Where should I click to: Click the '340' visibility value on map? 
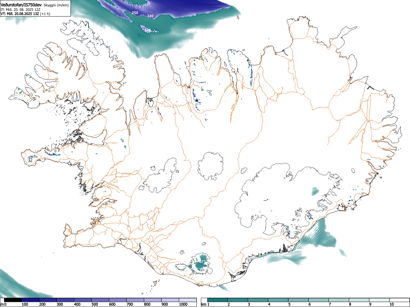[150, 16]
